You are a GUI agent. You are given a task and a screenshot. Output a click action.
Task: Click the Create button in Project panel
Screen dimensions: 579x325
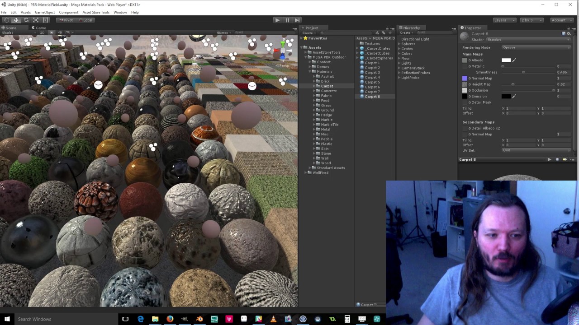[x=308, y=33]
